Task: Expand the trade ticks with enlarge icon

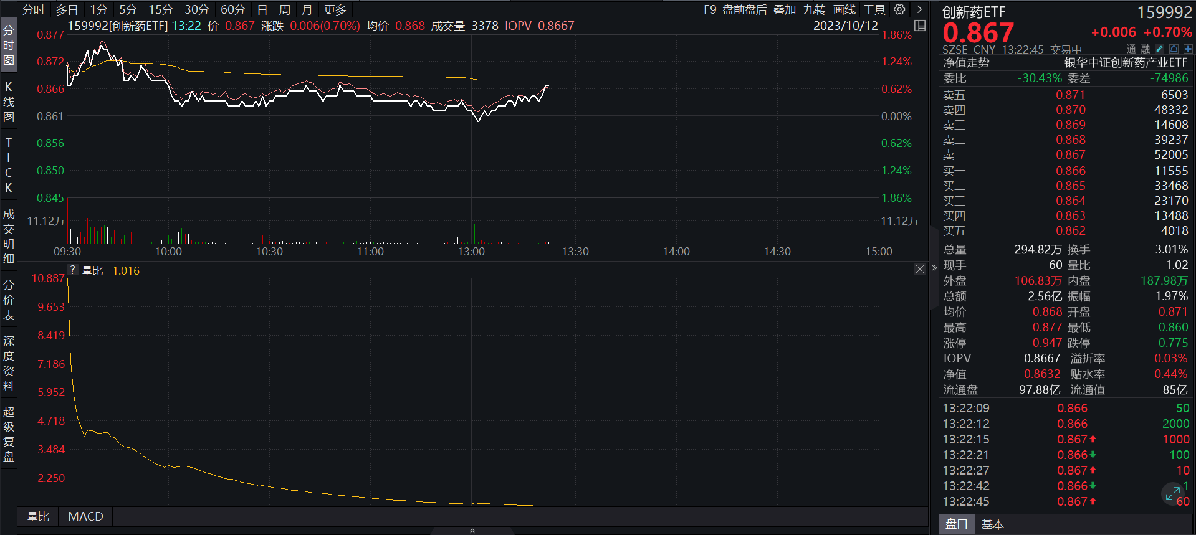Action: 1172,493
